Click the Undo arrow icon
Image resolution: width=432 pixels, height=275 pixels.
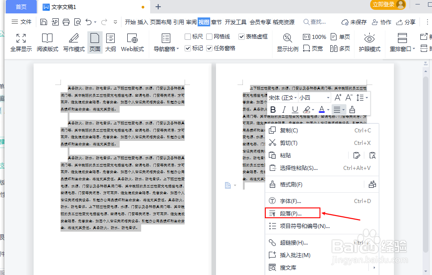pyautogui.click(x=88, y=22)
